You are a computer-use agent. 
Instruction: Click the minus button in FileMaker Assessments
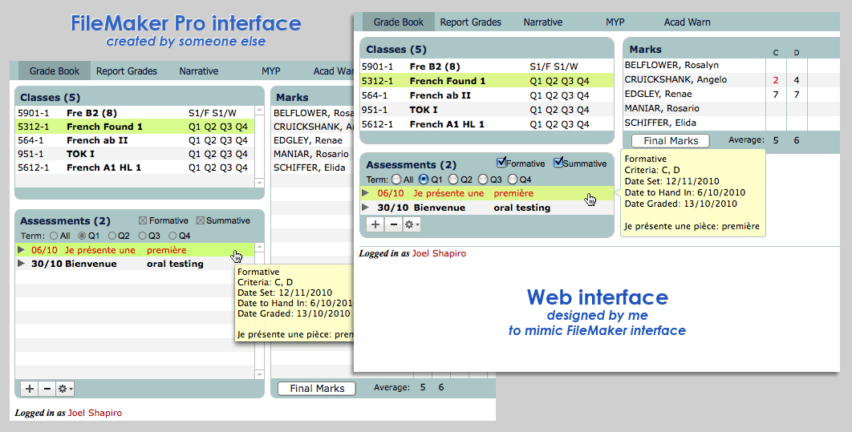click(x=47, y=389)
